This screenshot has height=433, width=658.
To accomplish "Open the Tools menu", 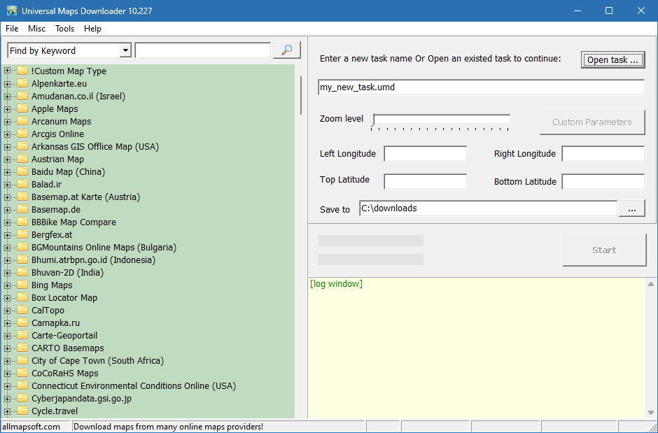I will click(x=64, y=29).
